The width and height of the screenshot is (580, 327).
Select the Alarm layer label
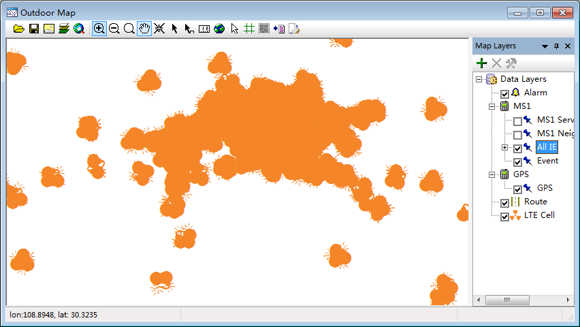pyautogui.click(x=535, y=93)
